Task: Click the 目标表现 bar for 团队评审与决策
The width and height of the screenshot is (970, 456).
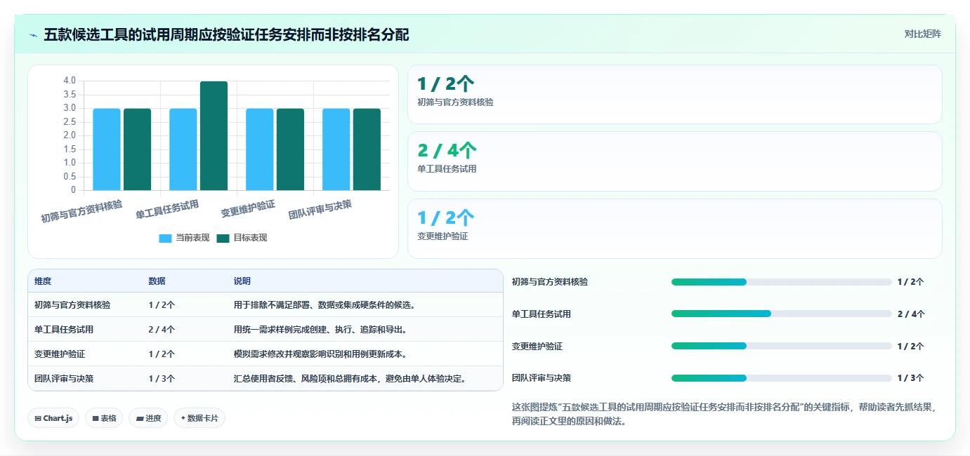Action: (x=367, y=149)
